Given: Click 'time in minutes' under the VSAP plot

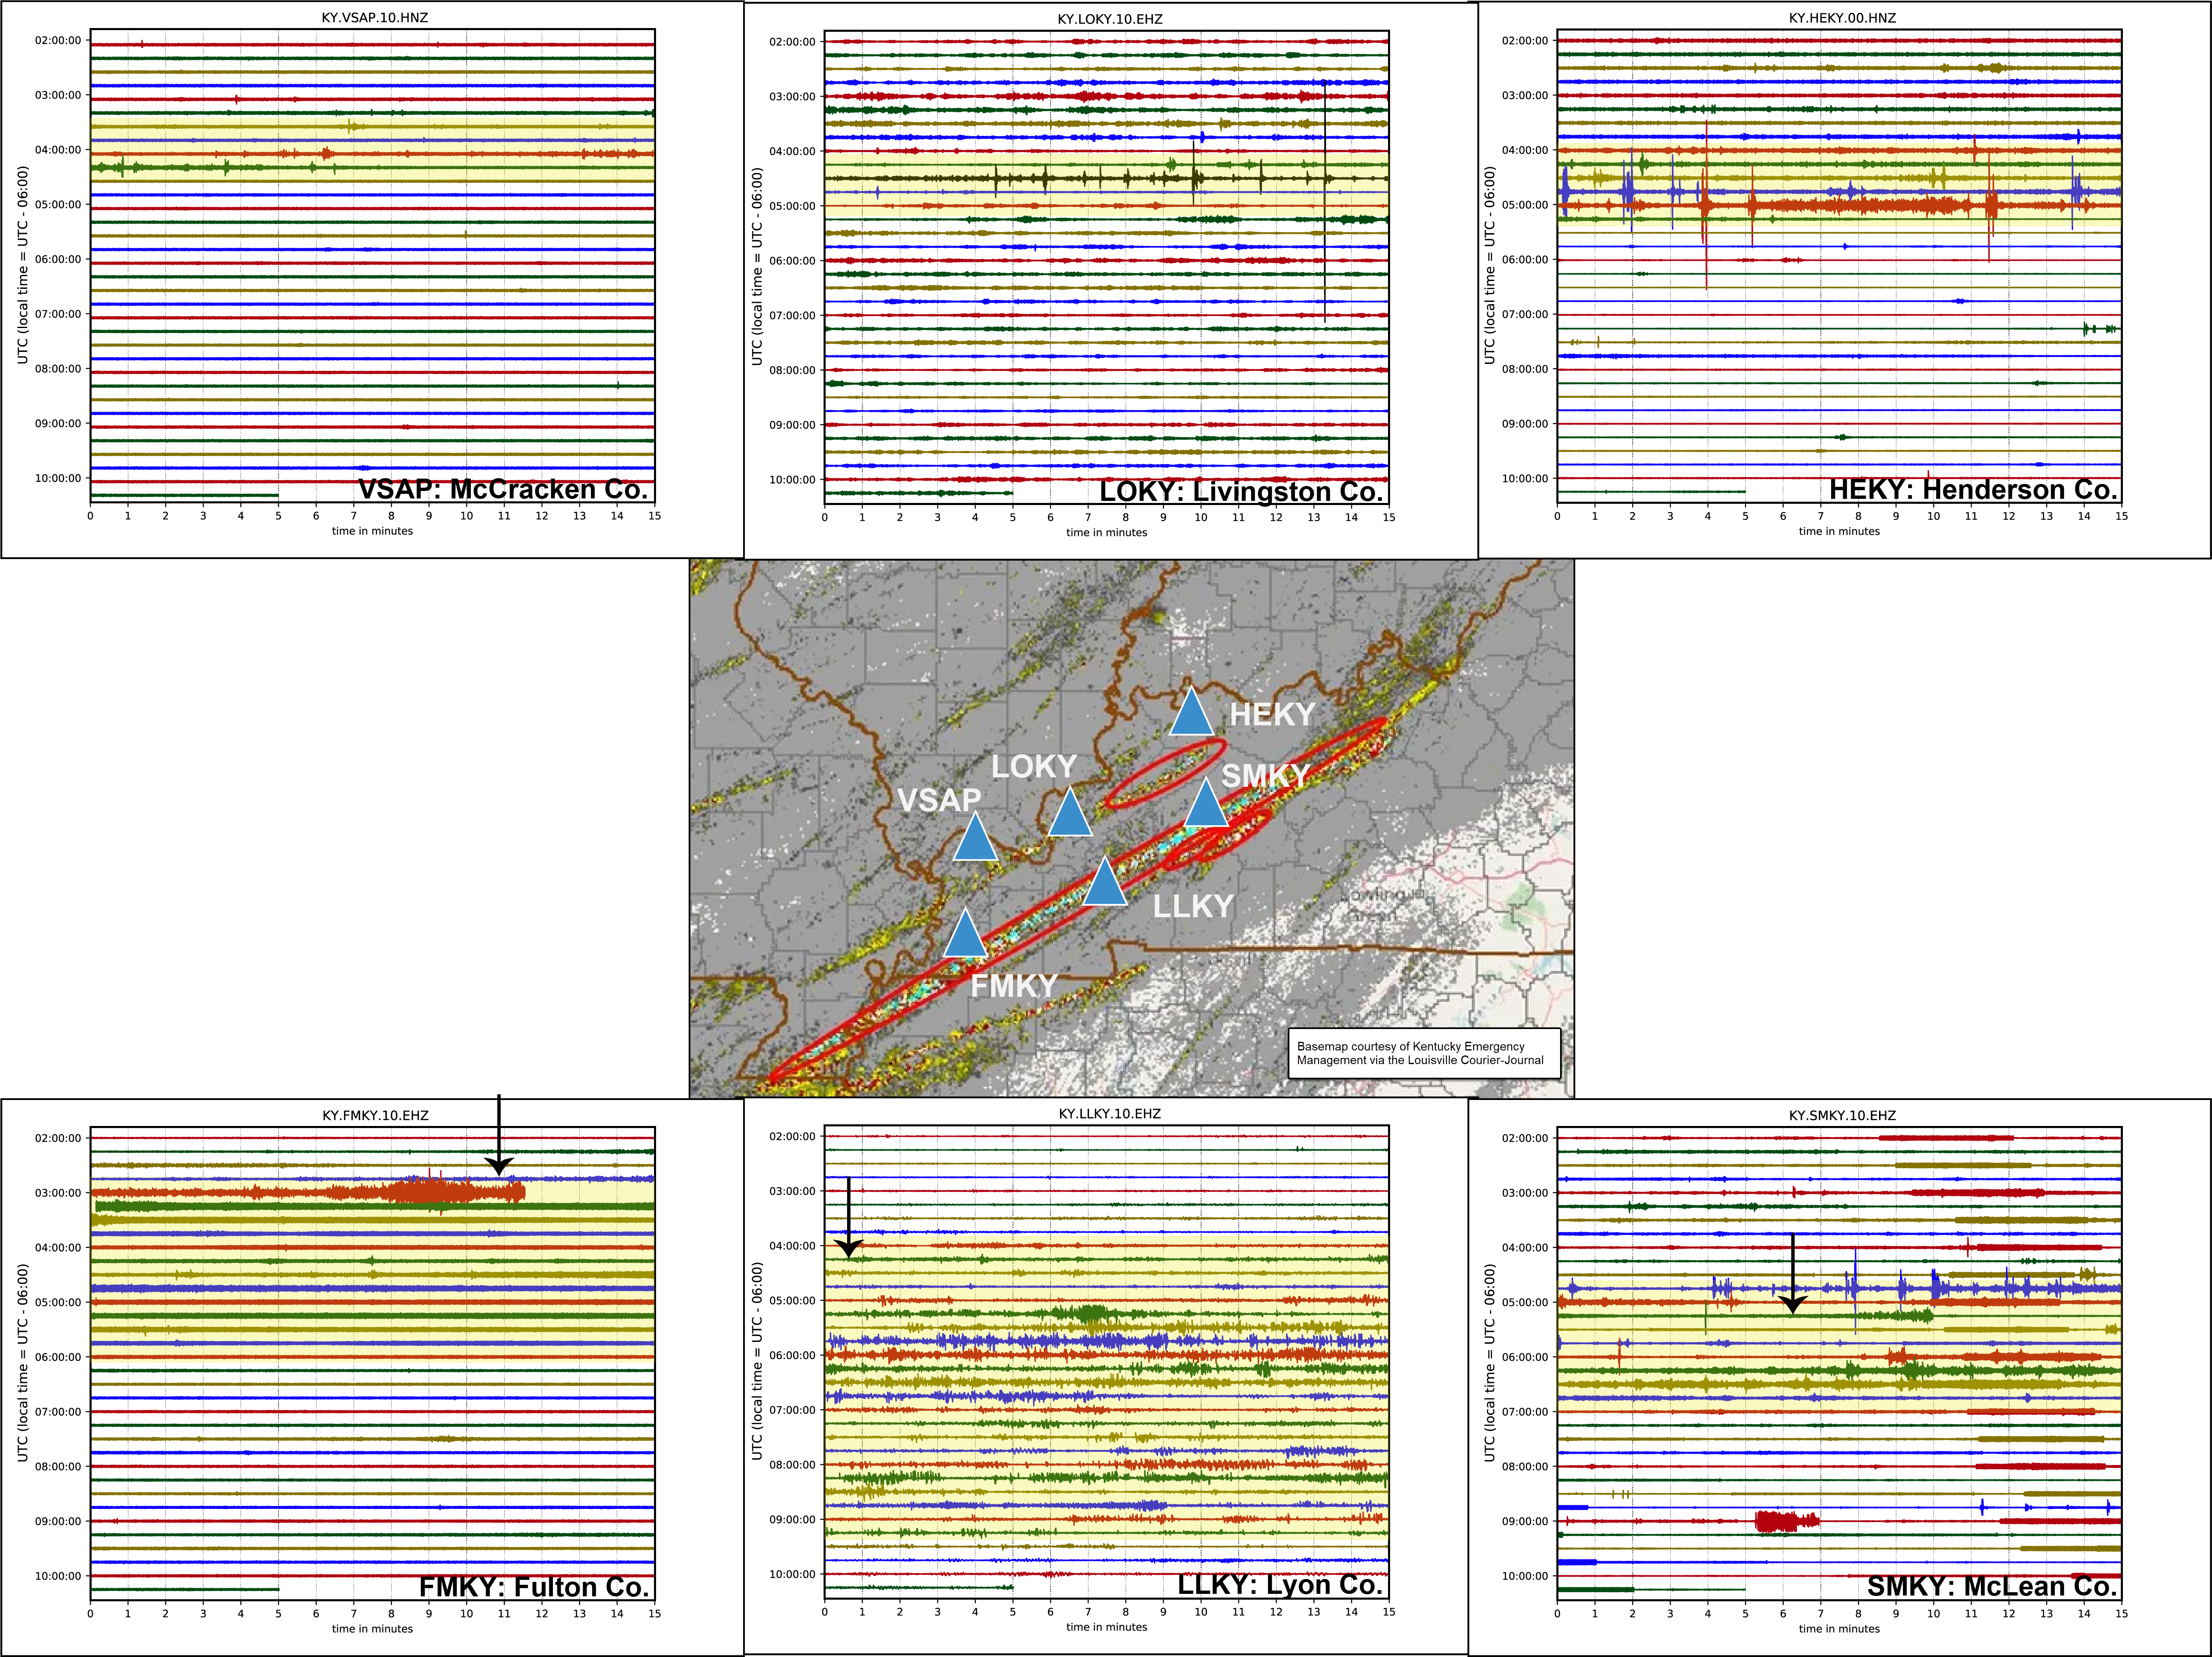Looking at the screenshot, I should click(x=372, y=531).
